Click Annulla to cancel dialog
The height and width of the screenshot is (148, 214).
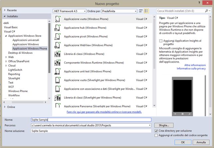coord(201,142)
